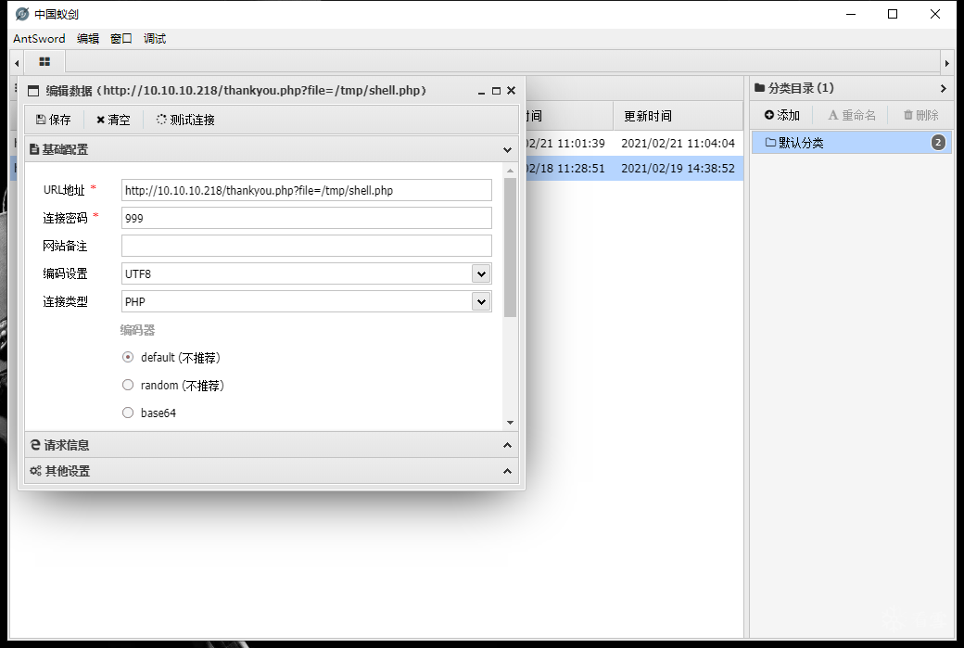This screenshot has height=648, width=964.
Task: Click the 网站备注 input field
Action: [306, 246]
